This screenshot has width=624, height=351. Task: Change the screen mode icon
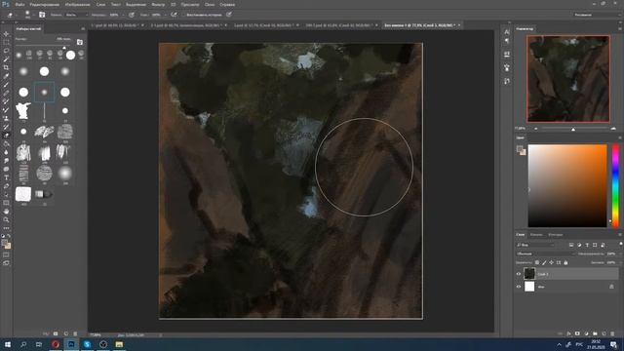[x=6, y=263]
